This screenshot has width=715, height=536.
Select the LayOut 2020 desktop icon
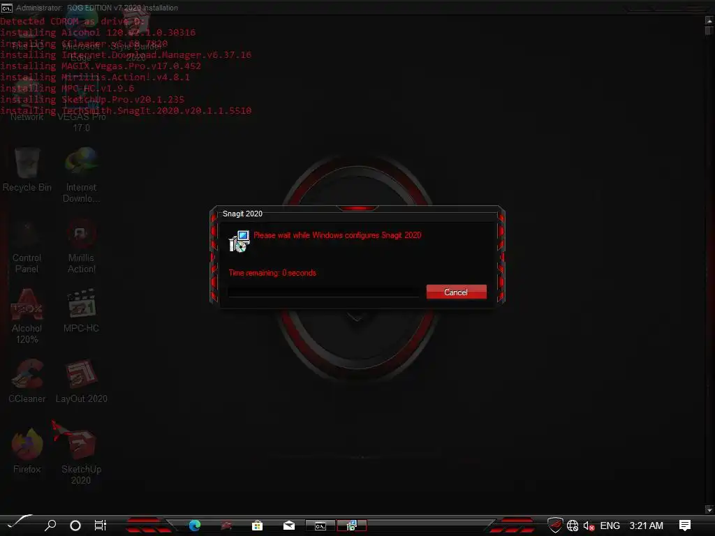pyautogui.click(x=81, y=382)
